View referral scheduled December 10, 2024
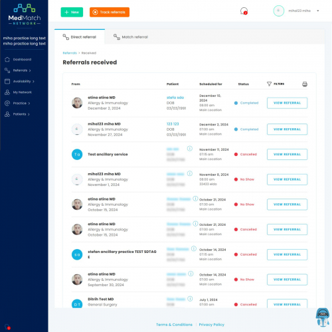Viewport: 332px width, 332px height. pyautogui.click(x=287, y=103)
